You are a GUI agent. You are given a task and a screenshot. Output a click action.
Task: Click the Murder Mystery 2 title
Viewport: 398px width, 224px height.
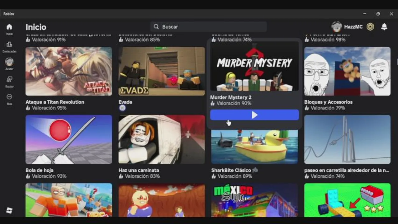[231, 97]
